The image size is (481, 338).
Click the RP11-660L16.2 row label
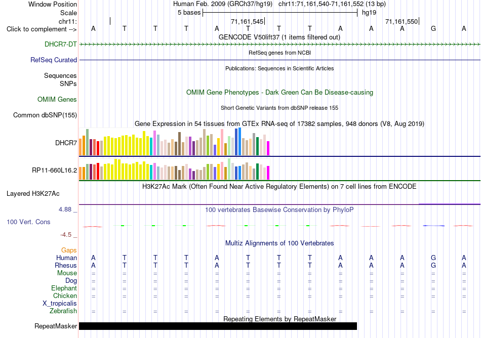(x=54, y=171)
